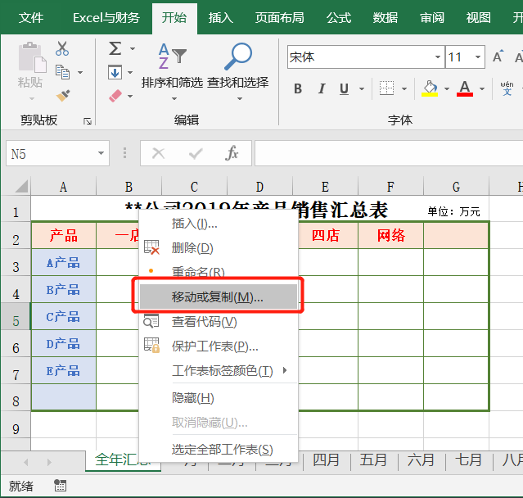This screenshot has width=523, height=498.
Task: Choose 移动或复制(M) from context menu
Action: click(218, 297)
